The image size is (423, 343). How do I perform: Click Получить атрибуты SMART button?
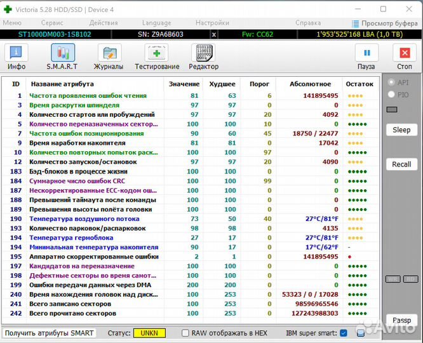click(50, 333)
